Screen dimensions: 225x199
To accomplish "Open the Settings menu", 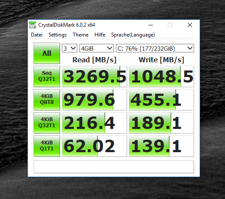I will tap(58, 35).
